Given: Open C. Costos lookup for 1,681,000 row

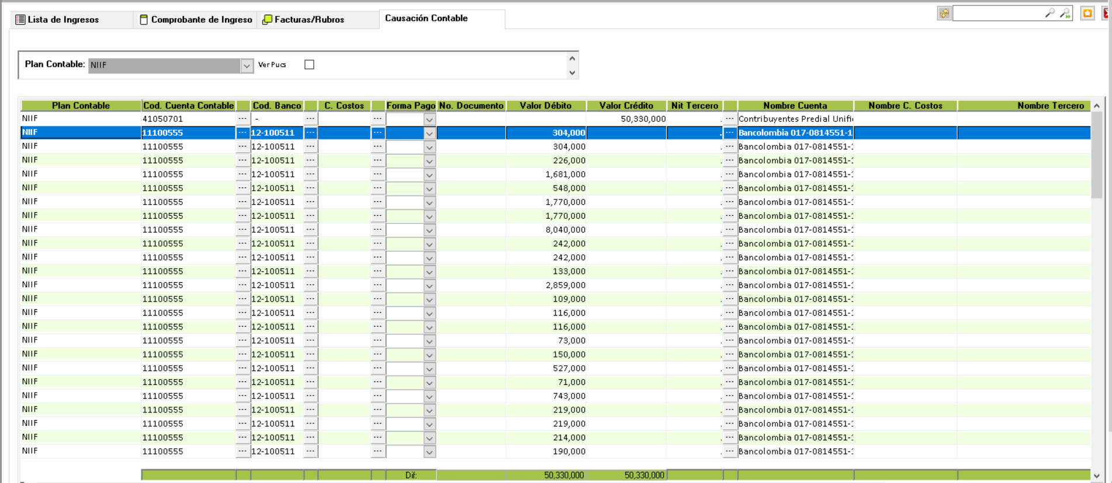Looking at the screenshot, I should 377,174.
